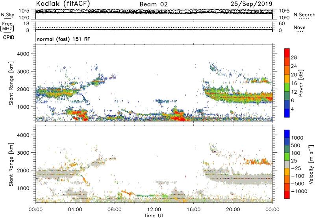Screen dimensions: 315x218
Task: Pick the red top segment of Power colorbar
Action: (287, 53)
